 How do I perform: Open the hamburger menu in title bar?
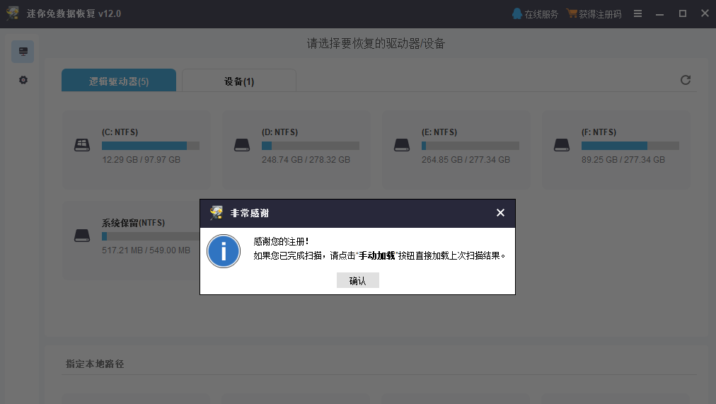[637, 13]
